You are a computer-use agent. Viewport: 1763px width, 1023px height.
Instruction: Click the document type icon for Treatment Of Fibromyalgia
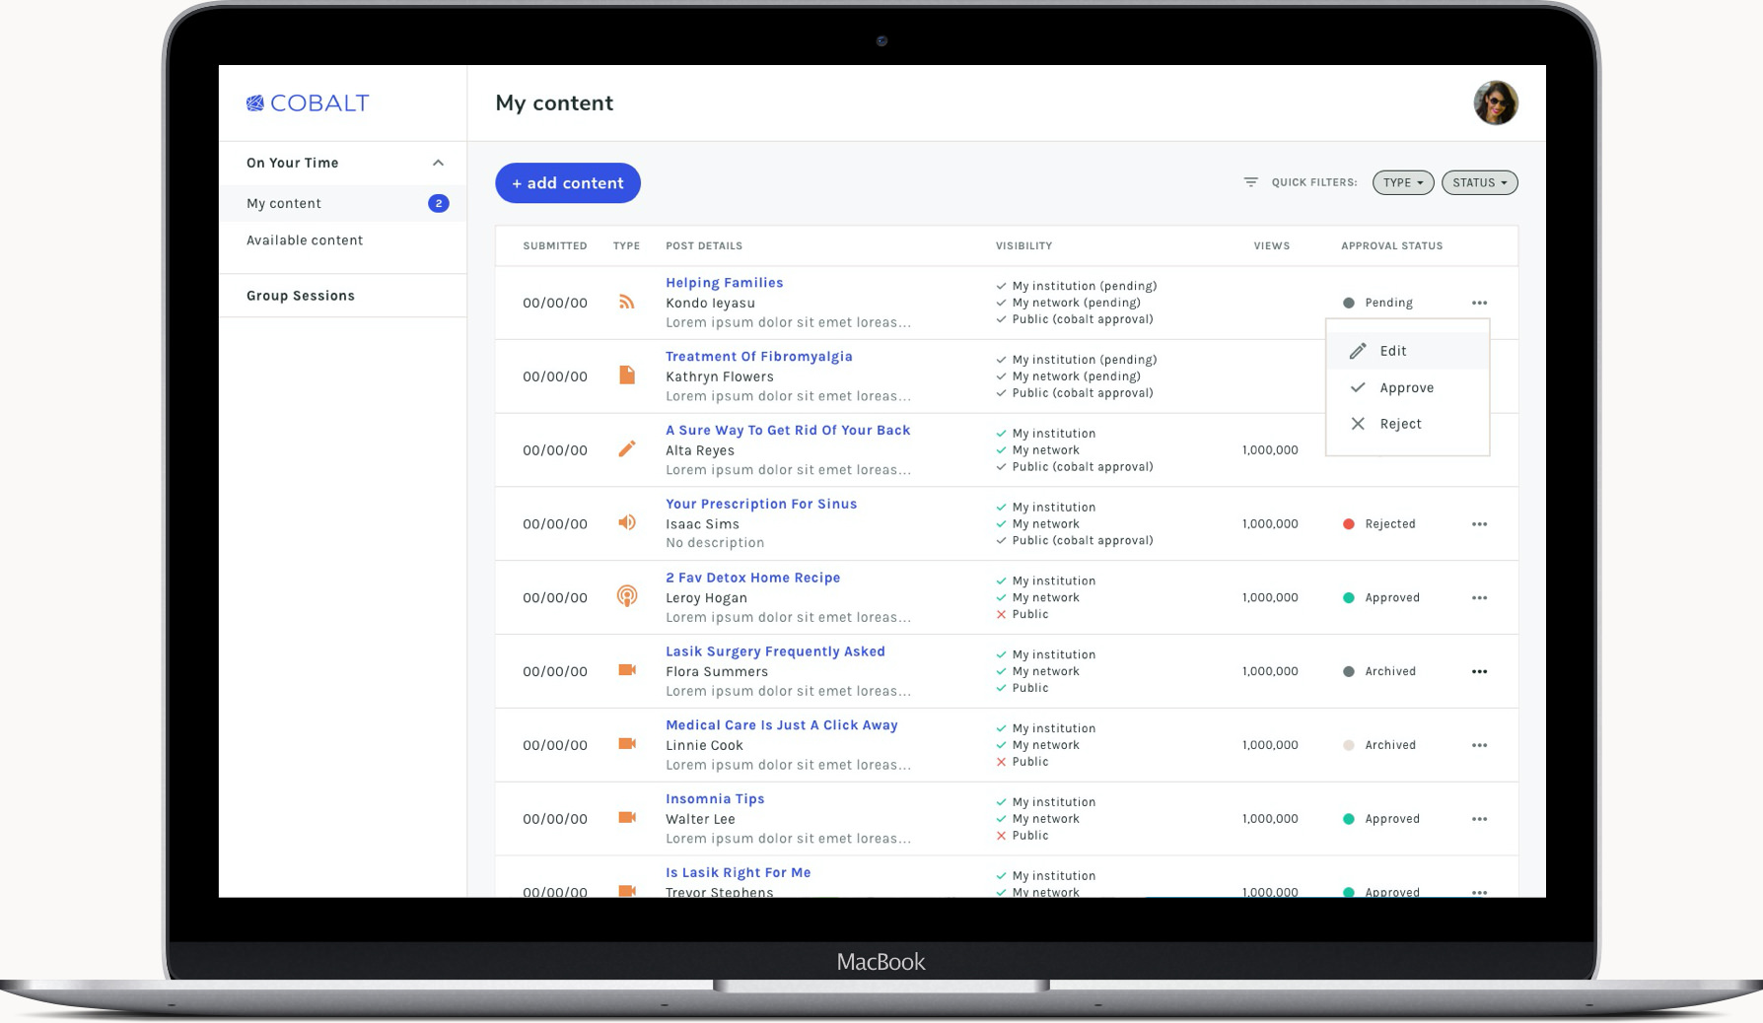(626, 375)
